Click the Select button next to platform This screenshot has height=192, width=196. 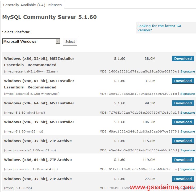(70, 42)
